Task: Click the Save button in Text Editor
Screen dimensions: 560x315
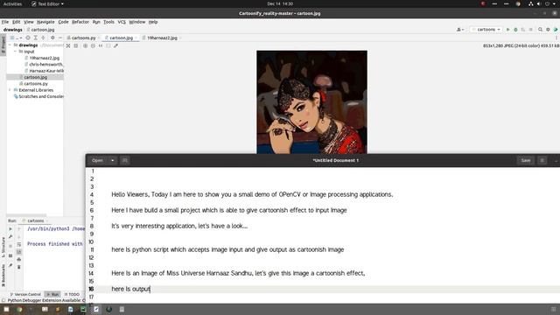Action: [526, 160]
